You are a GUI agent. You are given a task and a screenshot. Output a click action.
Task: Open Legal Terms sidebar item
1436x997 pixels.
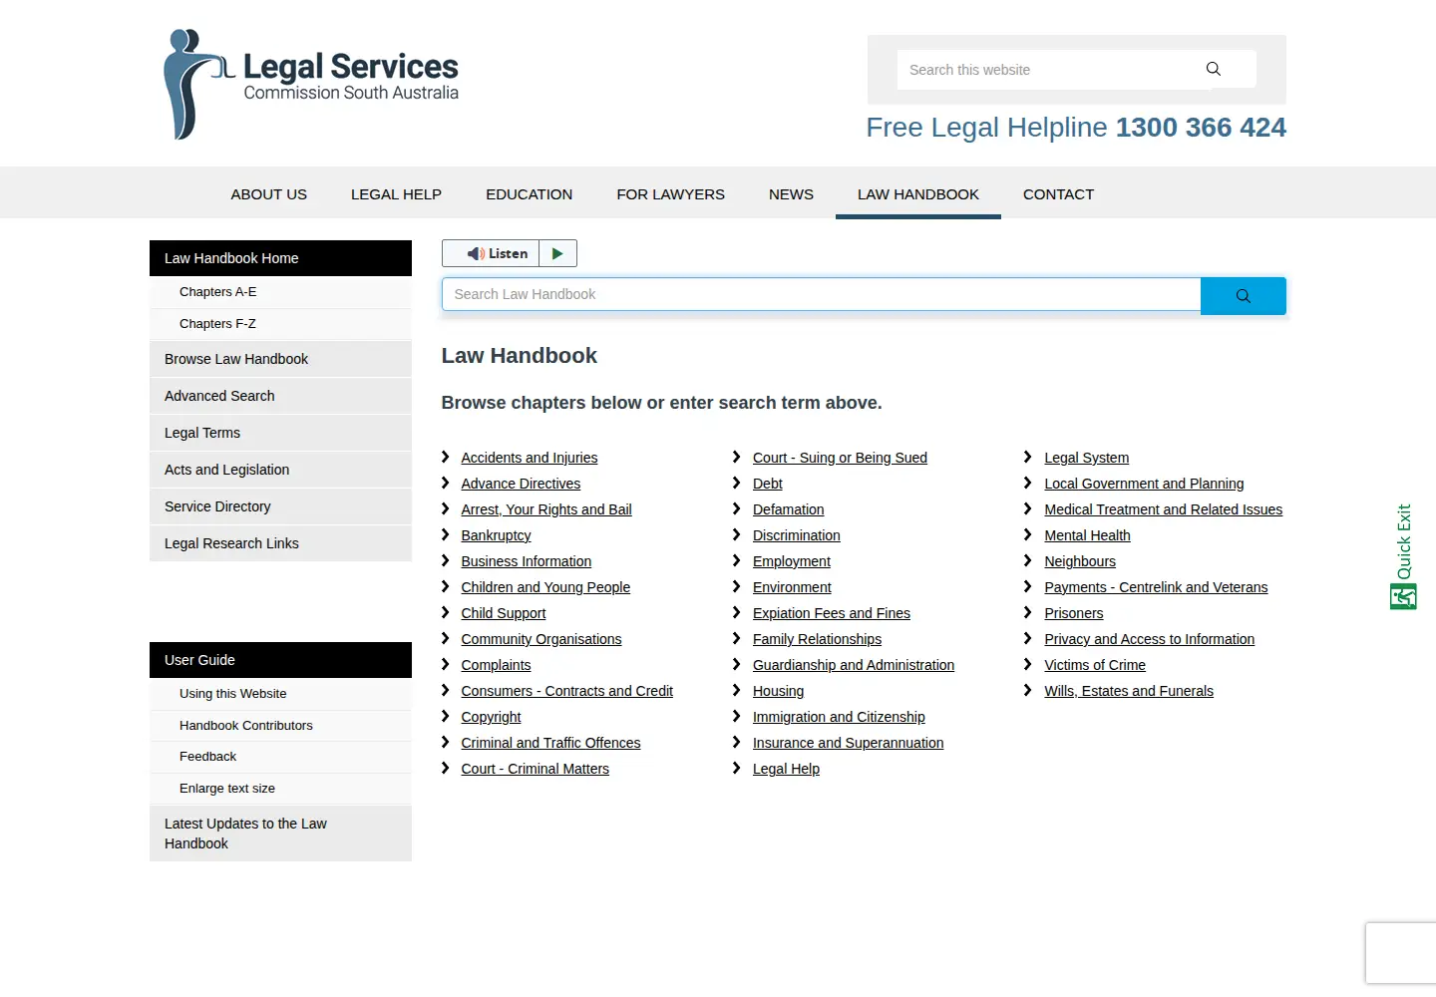[280, 433]
